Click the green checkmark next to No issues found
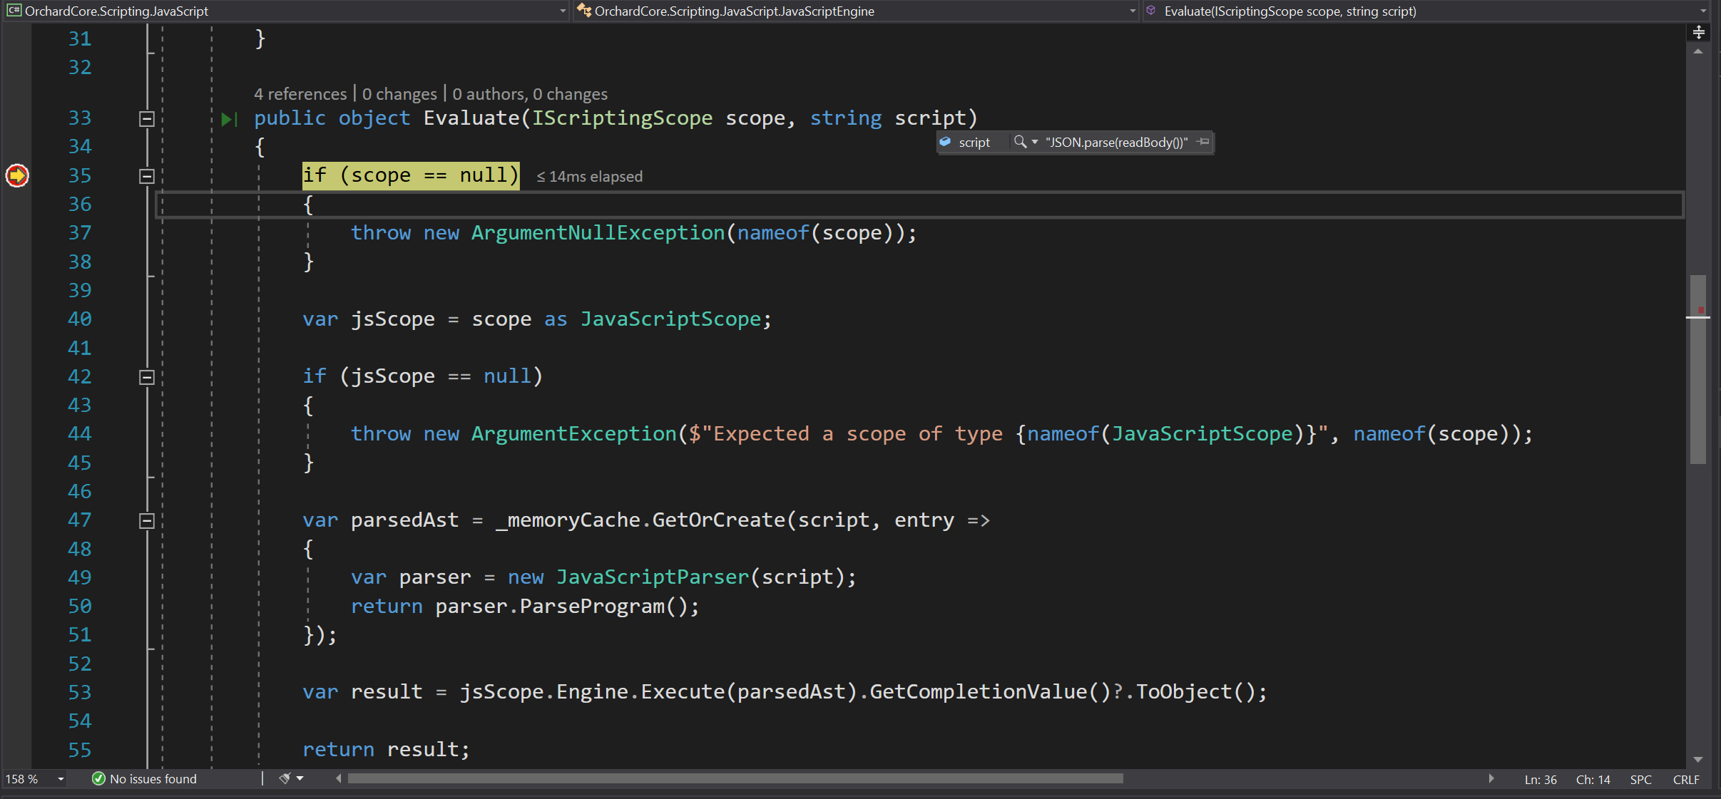 tap(98, 778)
